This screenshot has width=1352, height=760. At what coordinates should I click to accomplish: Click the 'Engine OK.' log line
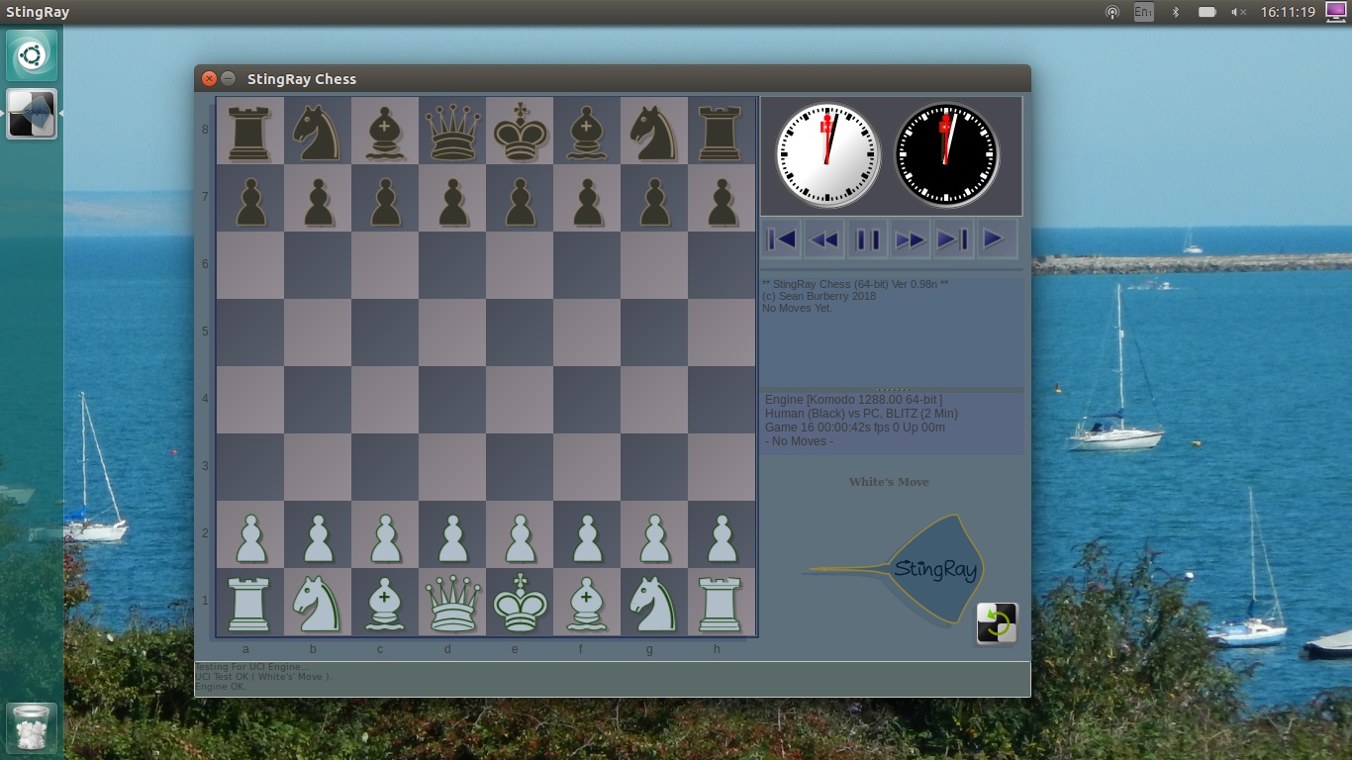pyautogui.click(x=220, y=687)
